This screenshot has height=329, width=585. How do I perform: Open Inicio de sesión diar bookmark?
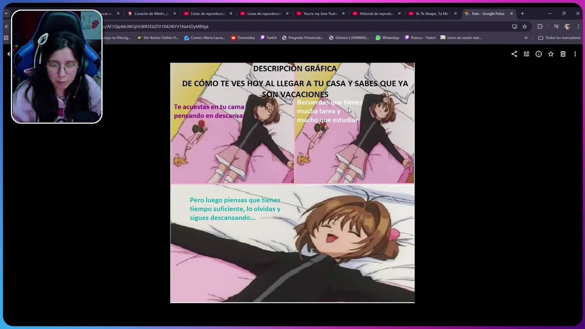[x=461, y=38]
